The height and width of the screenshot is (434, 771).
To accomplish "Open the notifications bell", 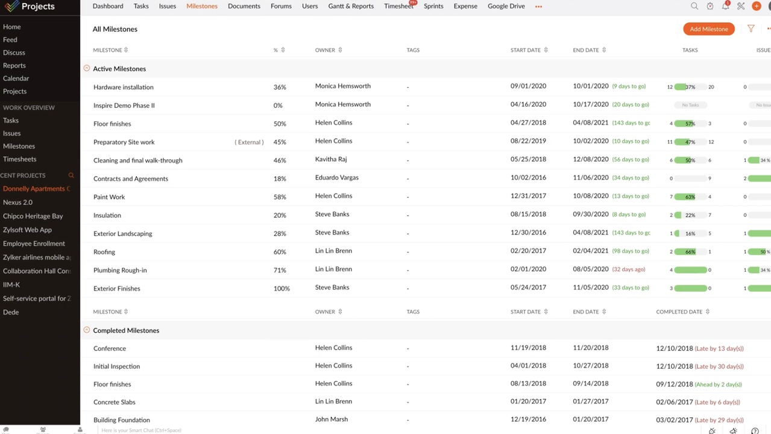I will pos(725,6).
